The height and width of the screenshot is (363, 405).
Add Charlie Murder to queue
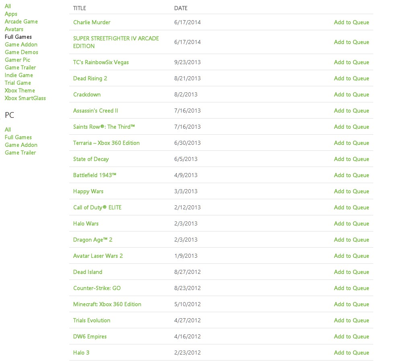pos(351,22)
